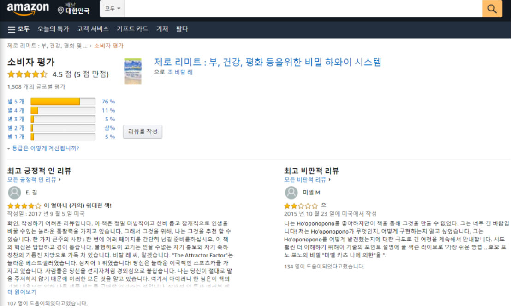Click the 최고 긍정적 인 리뷰 heading
Screen dimensions: 511x308
point(39,171)
